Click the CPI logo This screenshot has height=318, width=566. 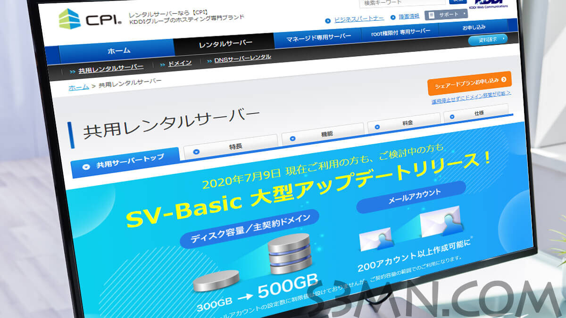90,19
